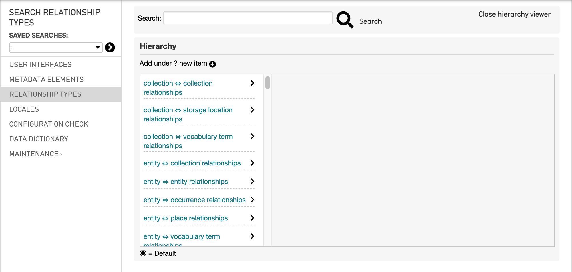
Task: Open Configuration Check page
Action: (49, 124)
